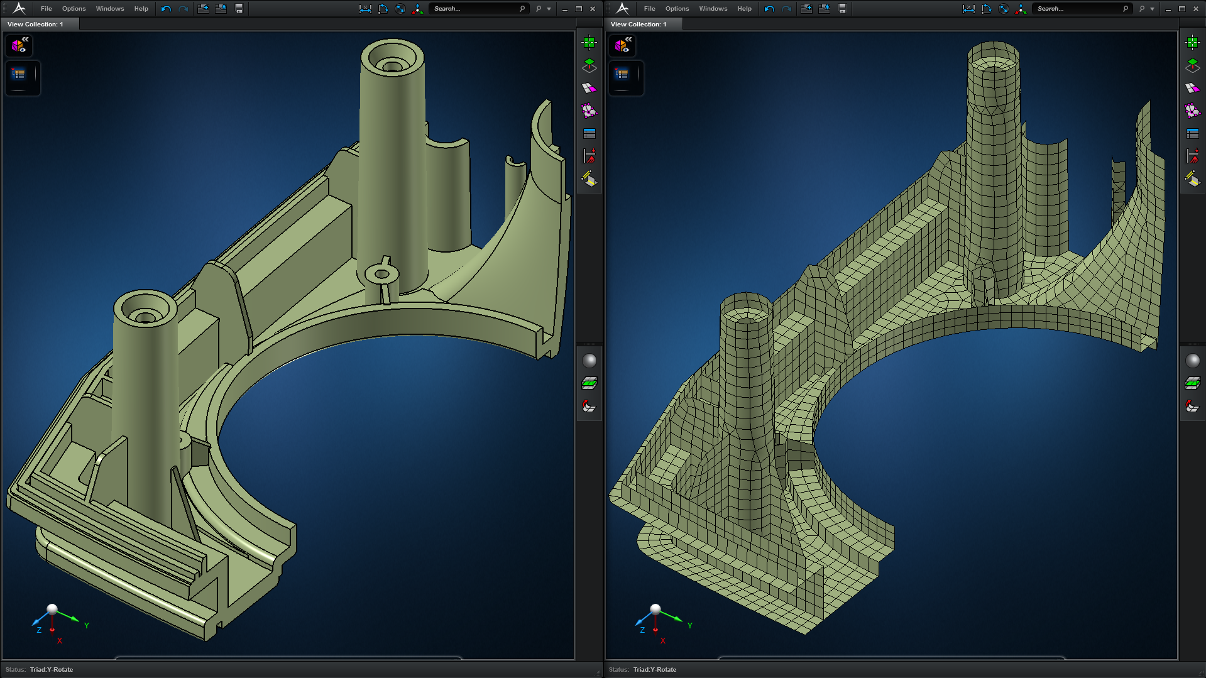Activate the rotate view tool
This screenshot has height=678, width=1206.
tap(400, 8)
